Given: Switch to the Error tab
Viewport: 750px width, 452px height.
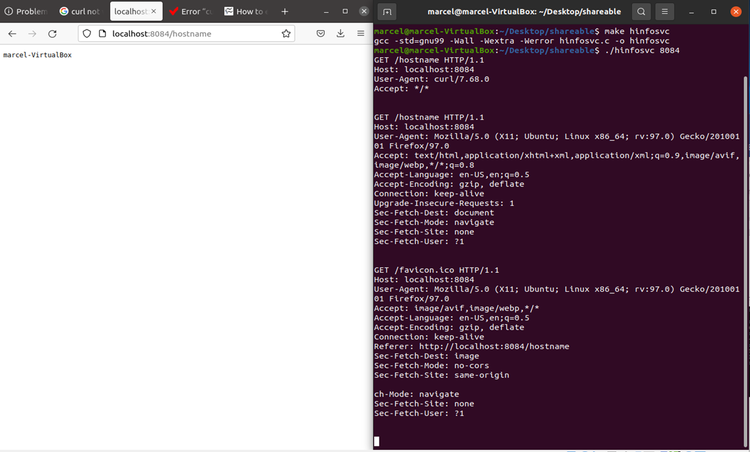Looking at the screenshot, I should pyautogui.click(x=190, y=11).
